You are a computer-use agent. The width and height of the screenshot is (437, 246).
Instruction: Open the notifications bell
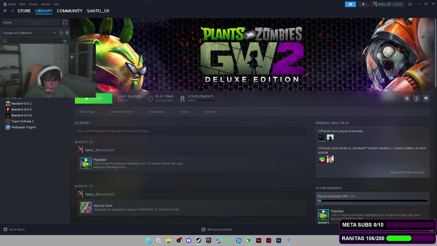click(363, 4)
